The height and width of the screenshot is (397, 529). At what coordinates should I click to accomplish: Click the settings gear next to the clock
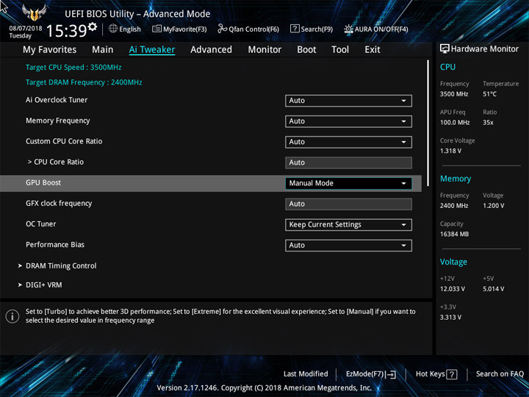(x=92, y=26)
